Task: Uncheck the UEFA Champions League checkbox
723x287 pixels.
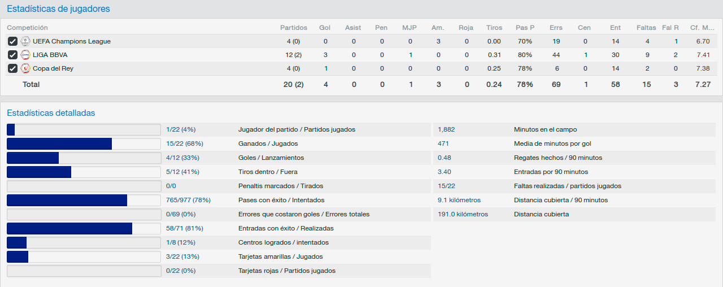Action: 12,41
